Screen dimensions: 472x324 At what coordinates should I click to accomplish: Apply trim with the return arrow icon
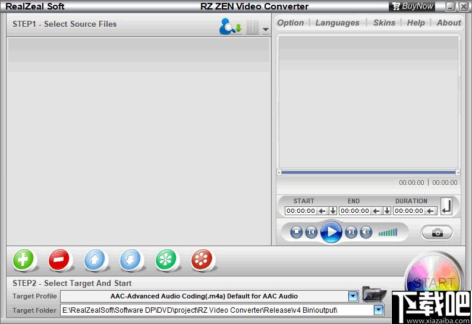tap(446, 206)
